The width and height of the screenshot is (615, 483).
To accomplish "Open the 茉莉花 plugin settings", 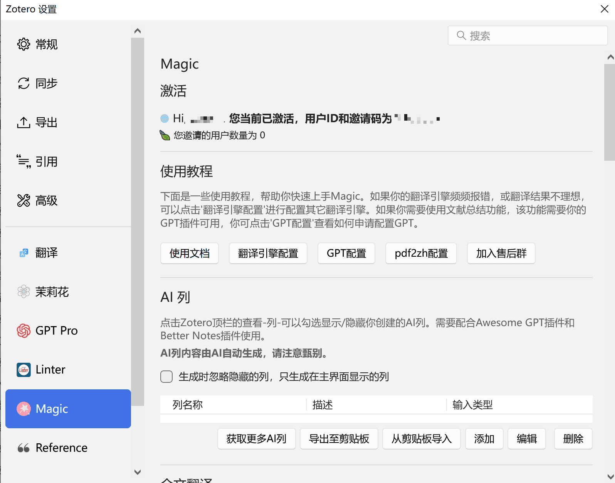I will pos(68,292).
